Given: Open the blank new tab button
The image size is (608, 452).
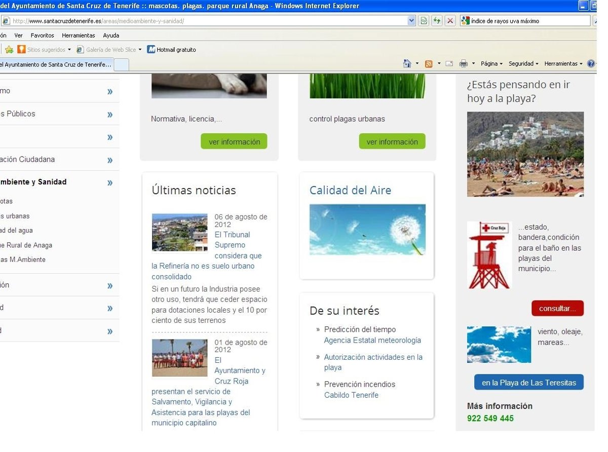Looking at the screenshot, I should click(122, 64).
